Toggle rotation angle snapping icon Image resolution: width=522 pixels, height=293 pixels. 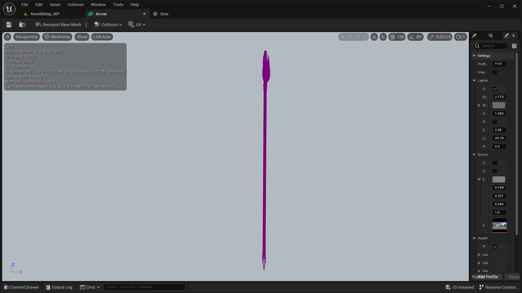[412, 37]
